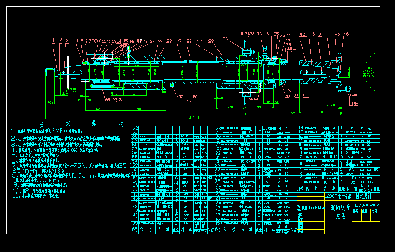This screenshot has height=252, width=395.
Task: Select the 275 dimension text
Action: (71, 90)
